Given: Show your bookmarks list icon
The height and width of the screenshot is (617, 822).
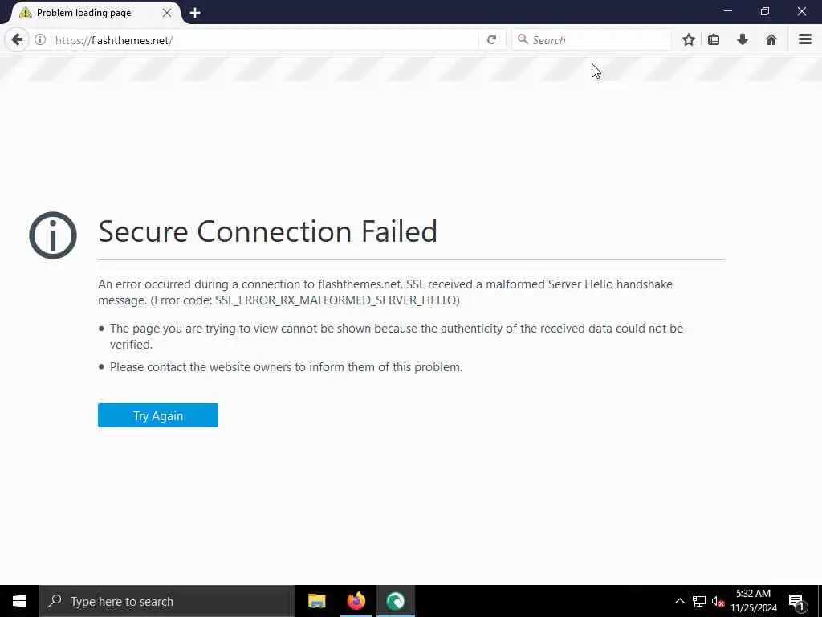Looking at the screenshot, I should (714, 39).
